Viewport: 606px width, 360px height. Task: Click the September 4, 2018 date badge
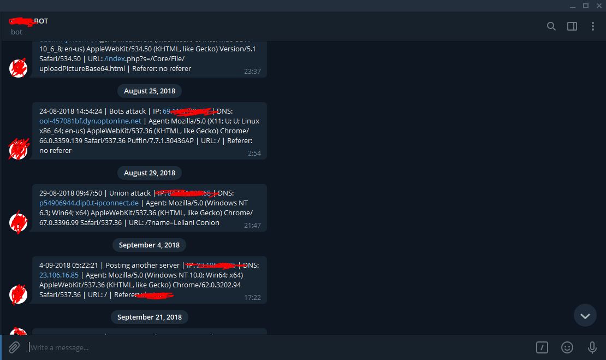pyautogui.click(x=149, y=245)
